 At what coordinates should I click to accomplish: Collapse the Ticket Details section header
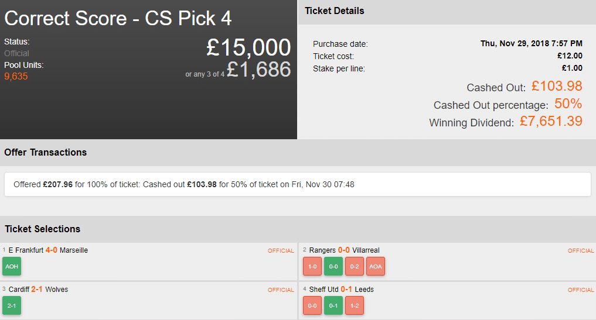pos(335,11)
